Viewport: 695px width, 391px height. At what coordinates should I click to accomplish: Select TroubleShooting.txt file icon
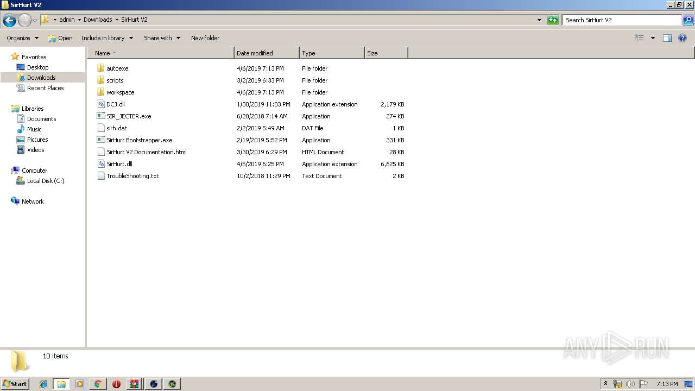(100, 176)
